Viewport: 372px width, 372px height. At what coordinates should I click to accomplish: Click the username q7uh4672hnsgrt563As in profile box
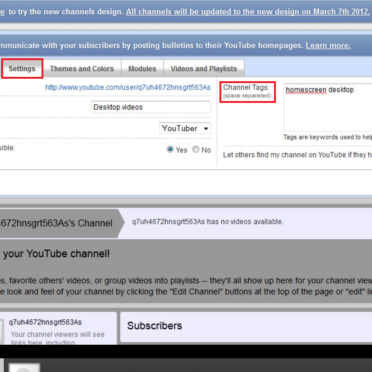click(45, 322)
